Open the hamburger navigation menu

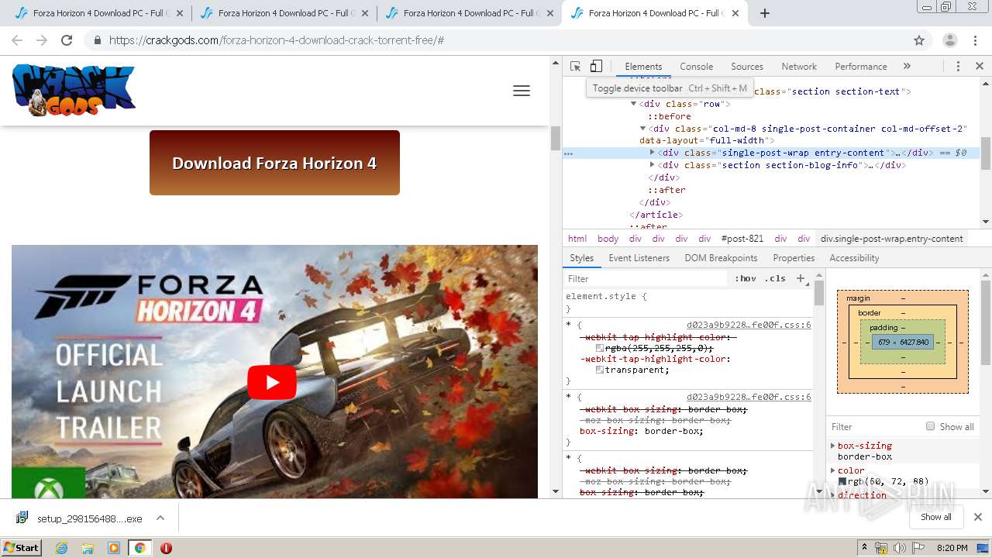522,91
